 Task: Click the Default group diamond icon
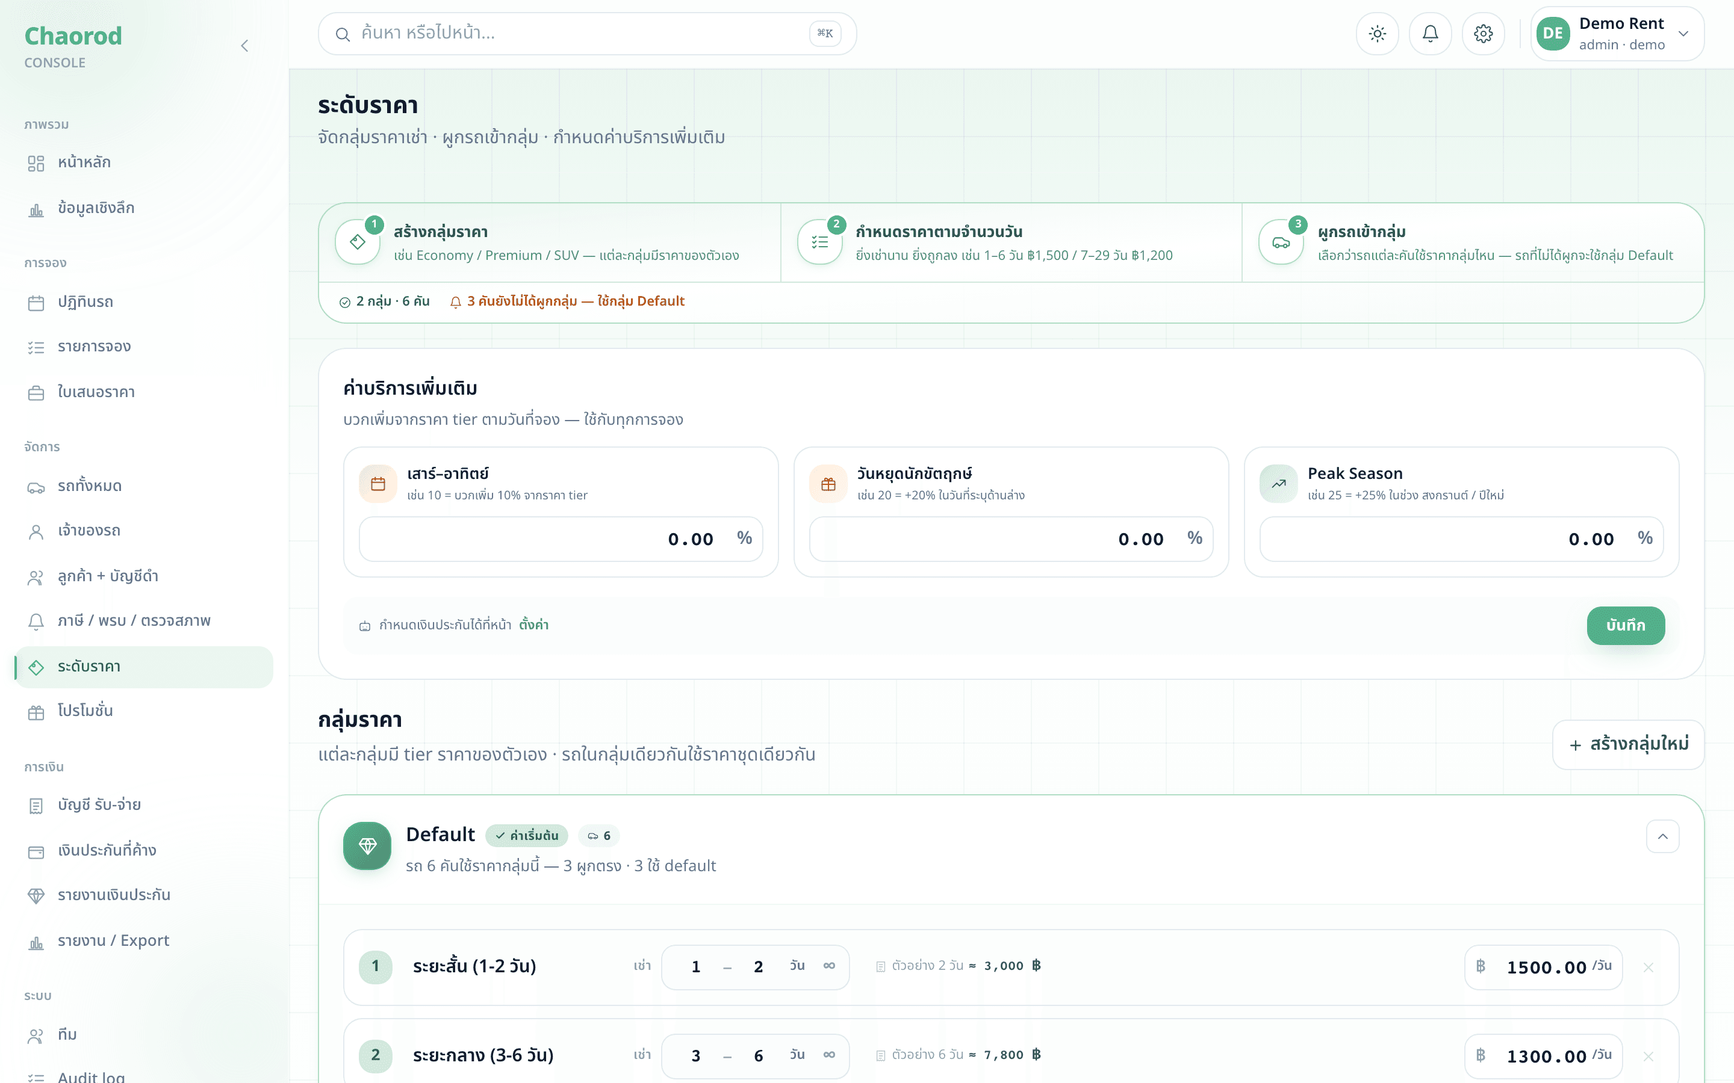click(x=368, y=846)
